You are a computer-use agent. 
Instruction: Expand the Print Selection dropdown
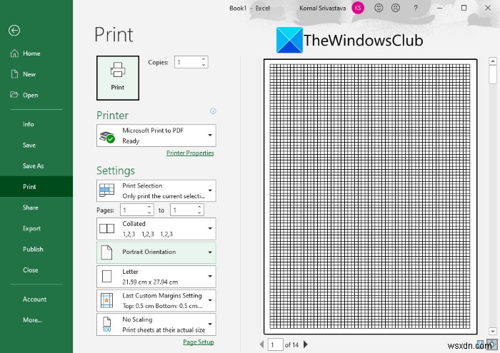click(x=156, y=190)
